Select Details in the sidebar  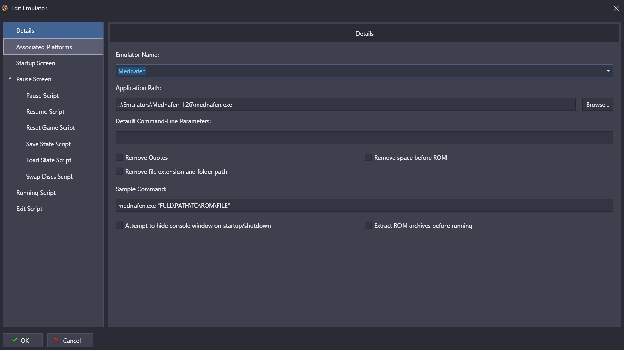pyautogui.click(x=53, y=31)
